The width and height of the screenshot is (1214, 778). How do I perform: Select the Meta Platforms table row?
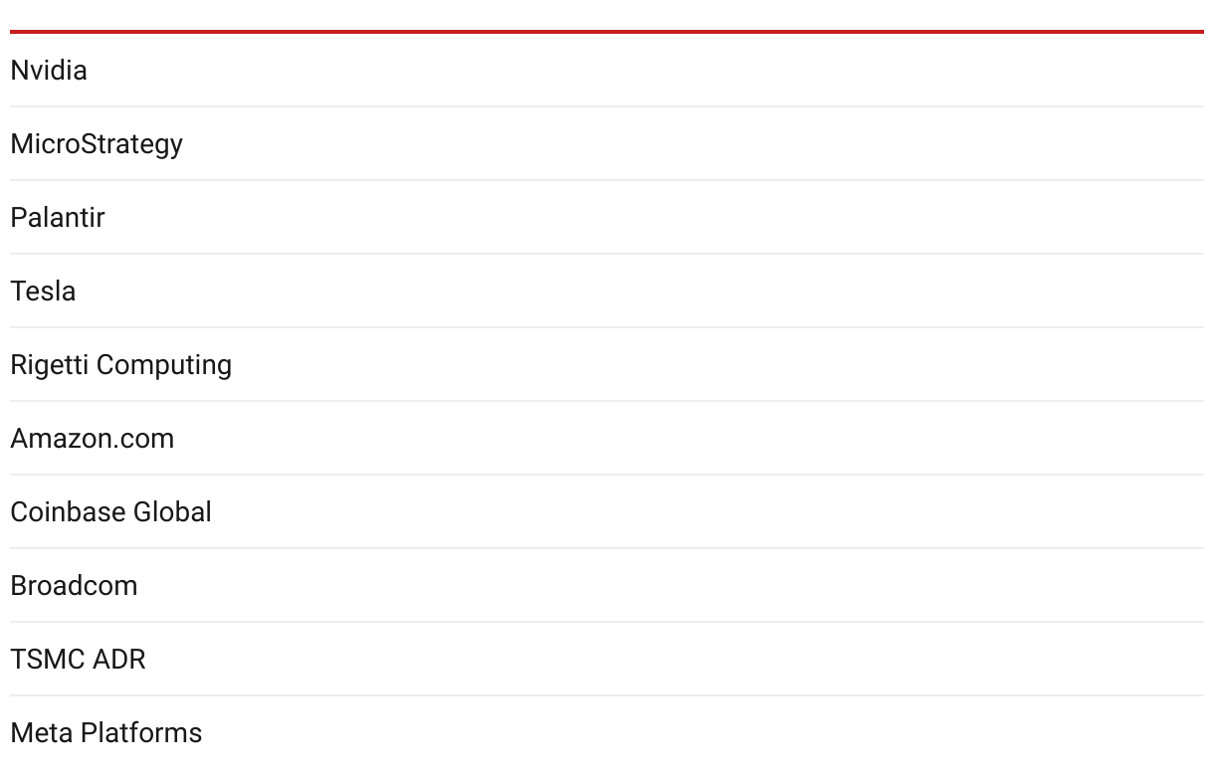pos(607,732)
